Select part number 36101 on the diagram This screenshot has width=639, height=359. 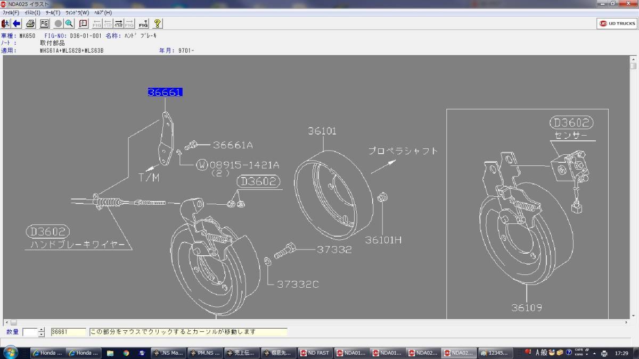coord(322,131)
